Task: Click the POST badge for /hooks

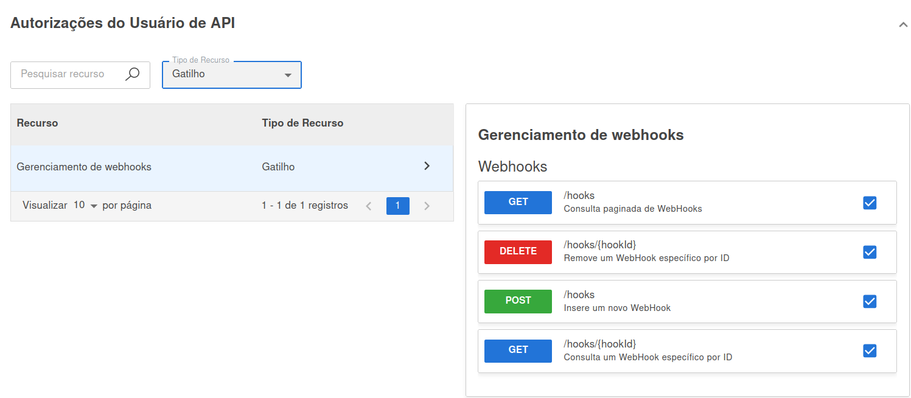Action: pyautogui.click(x=518, y=301)
